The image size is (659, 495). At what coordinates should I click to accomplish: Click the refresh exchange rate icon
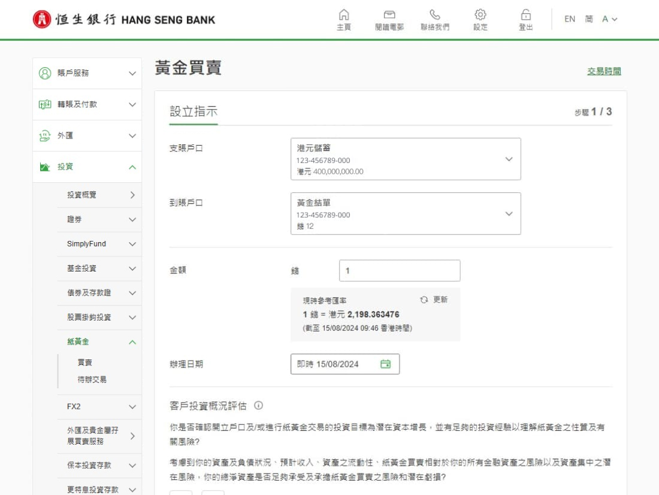(424, 300)
